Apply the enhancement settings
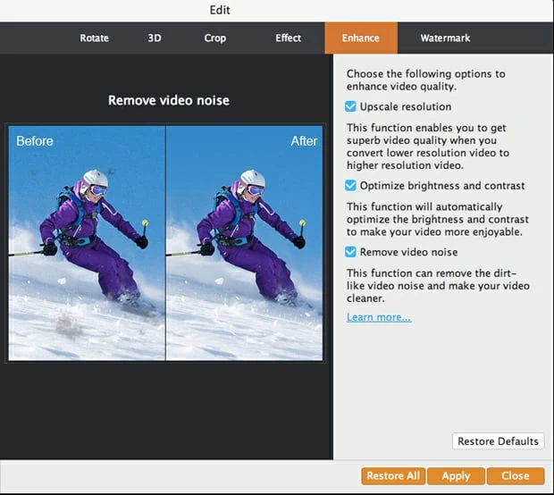Screen dimensions: 554x495 click(x=456, y=476)
